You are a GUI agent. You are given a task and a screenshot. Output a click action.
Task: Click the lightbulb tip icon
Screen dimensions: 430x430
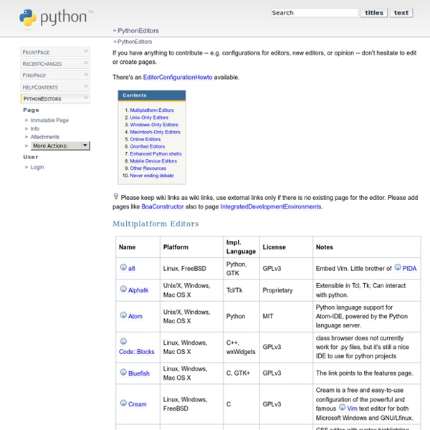pyautogui.click(x=116, y=196)
